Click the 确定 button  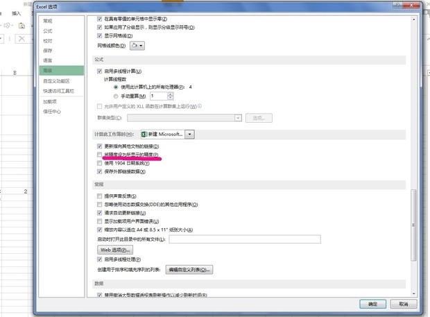372,304
